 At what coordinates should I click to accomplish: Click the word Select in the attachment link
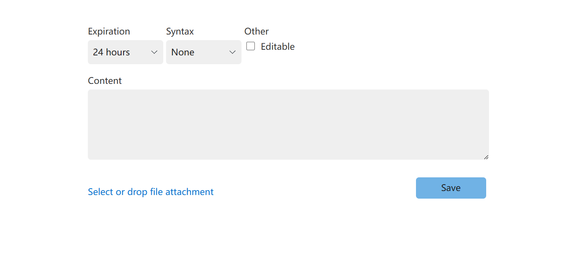pyautogui.click(x=101, y=192)
